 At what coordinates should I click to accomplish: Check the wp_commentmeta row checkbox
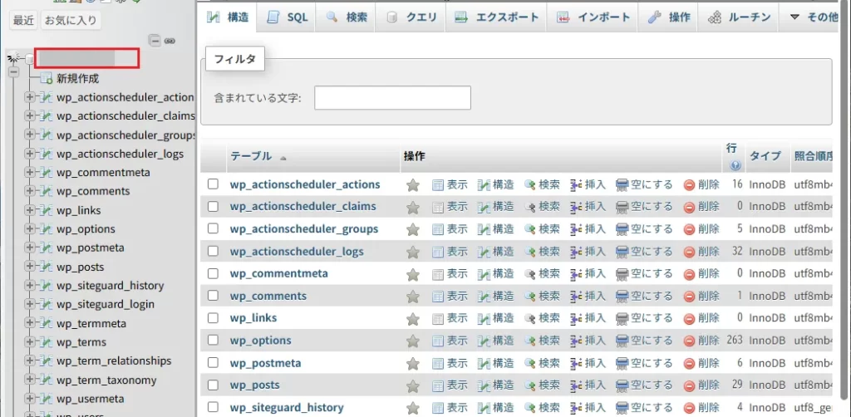[x=213, y=273]
